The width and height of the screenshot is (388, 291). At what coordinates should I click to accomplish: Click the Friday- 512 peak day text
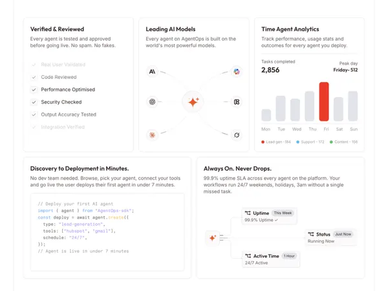(x=345, y=70)
